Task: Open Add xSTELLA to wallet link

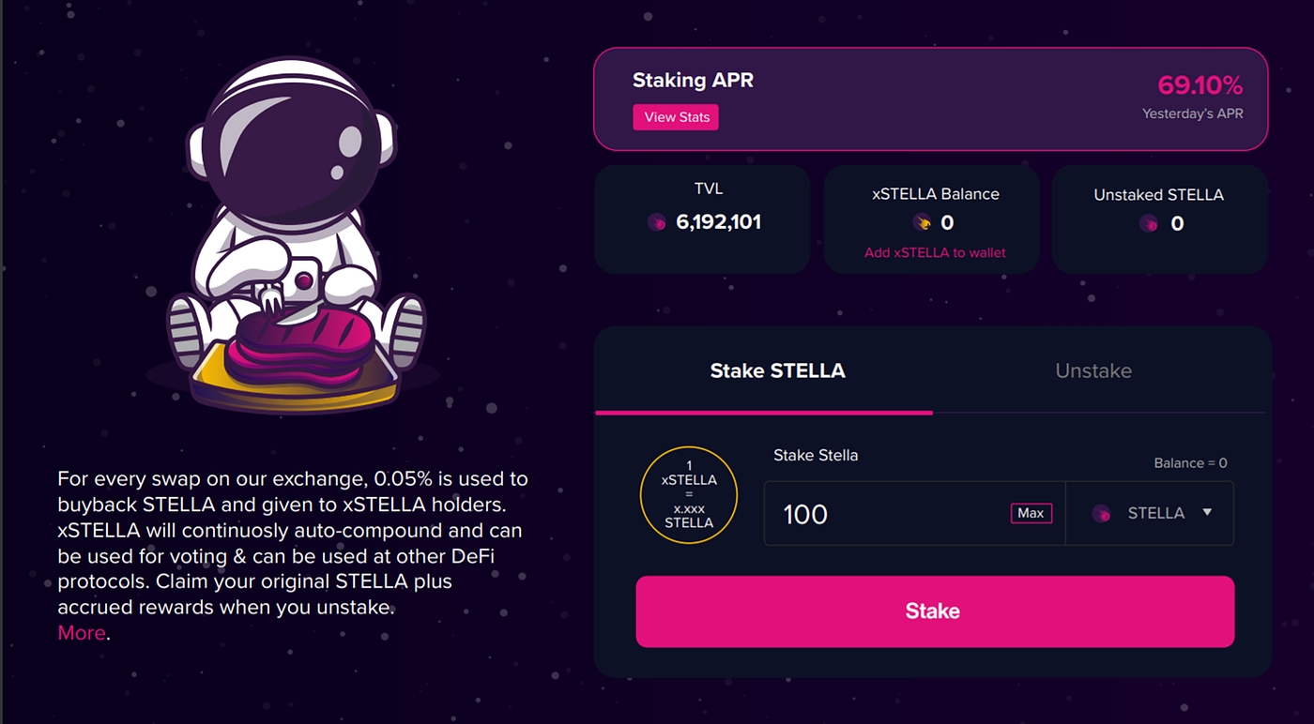Action: 935,252
